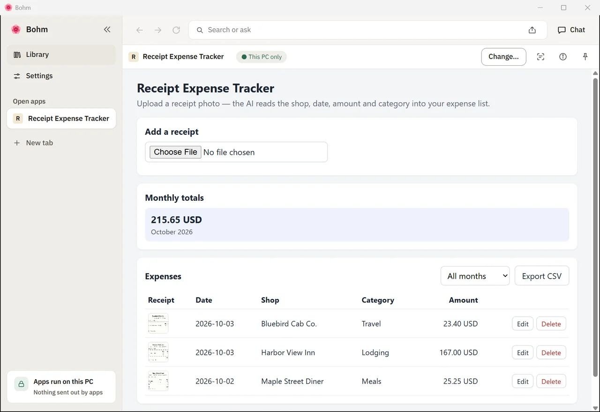Open the Bluebird Cab Co. receipt thumbnail
Viewport: 600px width, 412px height.
click(x=158, y=323)
